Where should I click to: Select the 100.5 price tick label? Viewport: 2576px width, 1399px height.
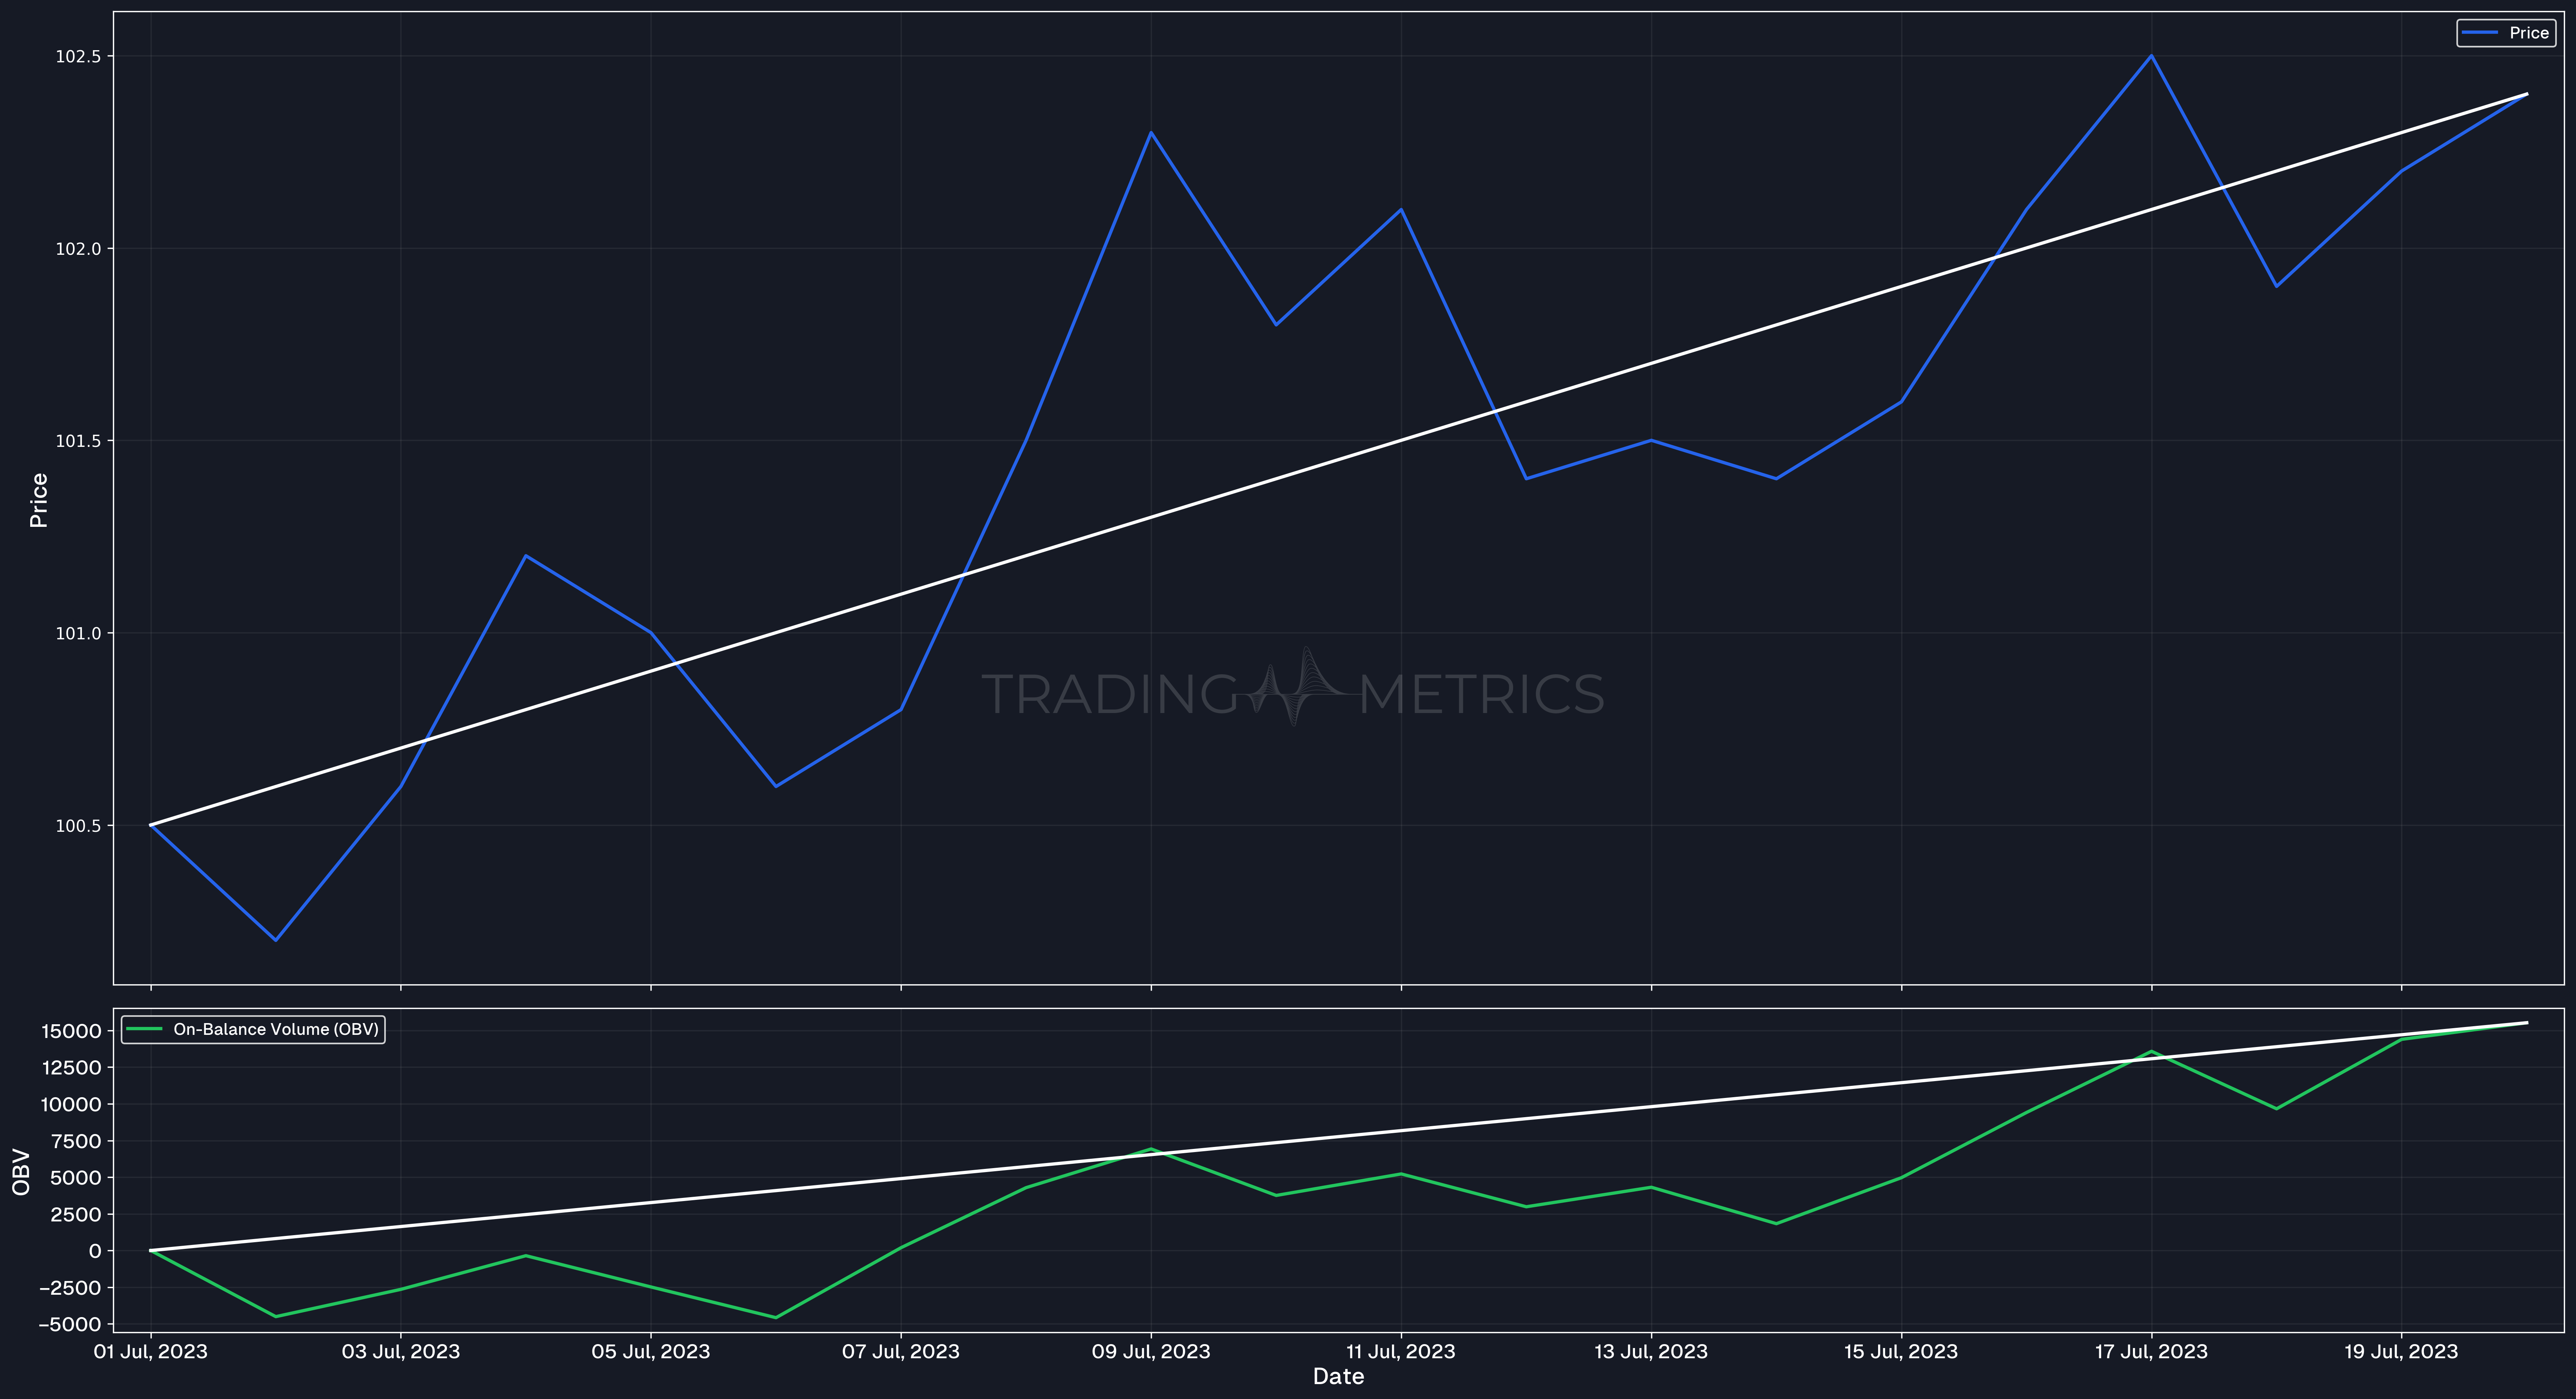[x=78, y=826]
